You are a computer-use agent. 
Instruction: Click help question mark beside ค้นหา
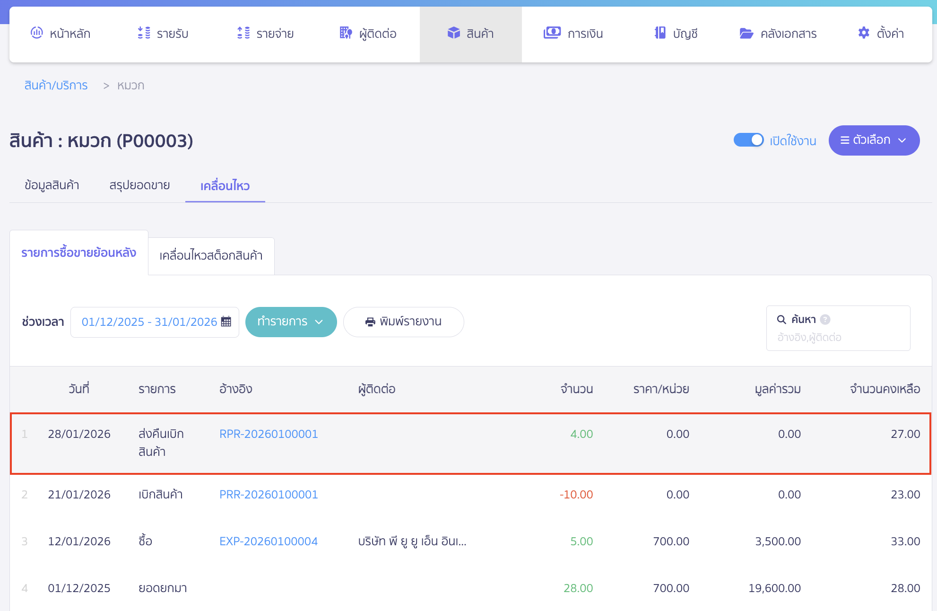pyautogui.click(x=825, y=320)
